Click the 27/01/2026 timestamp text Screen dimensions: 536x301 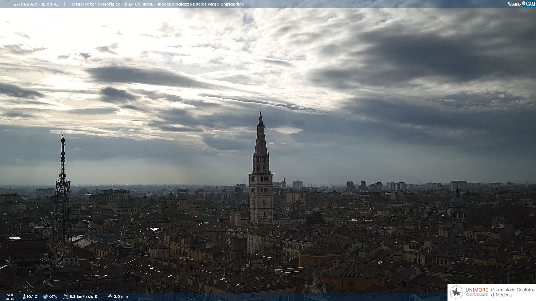pyautogui.click(x=36, y=4)
